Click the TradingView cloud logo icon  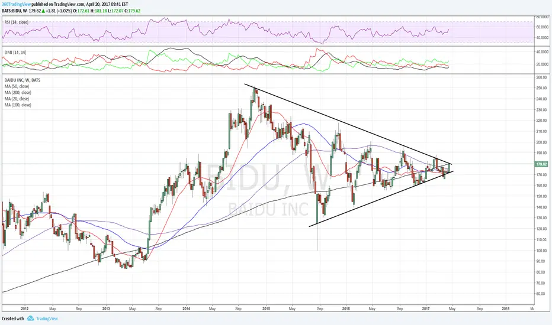point(30,318)
